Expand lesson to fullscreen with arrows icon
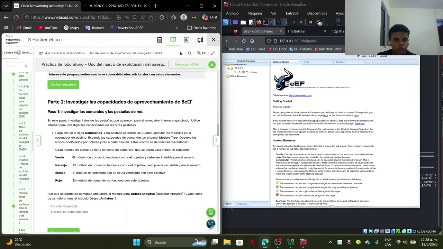Viewport: 443px width, 249px height. click(213, 53)
